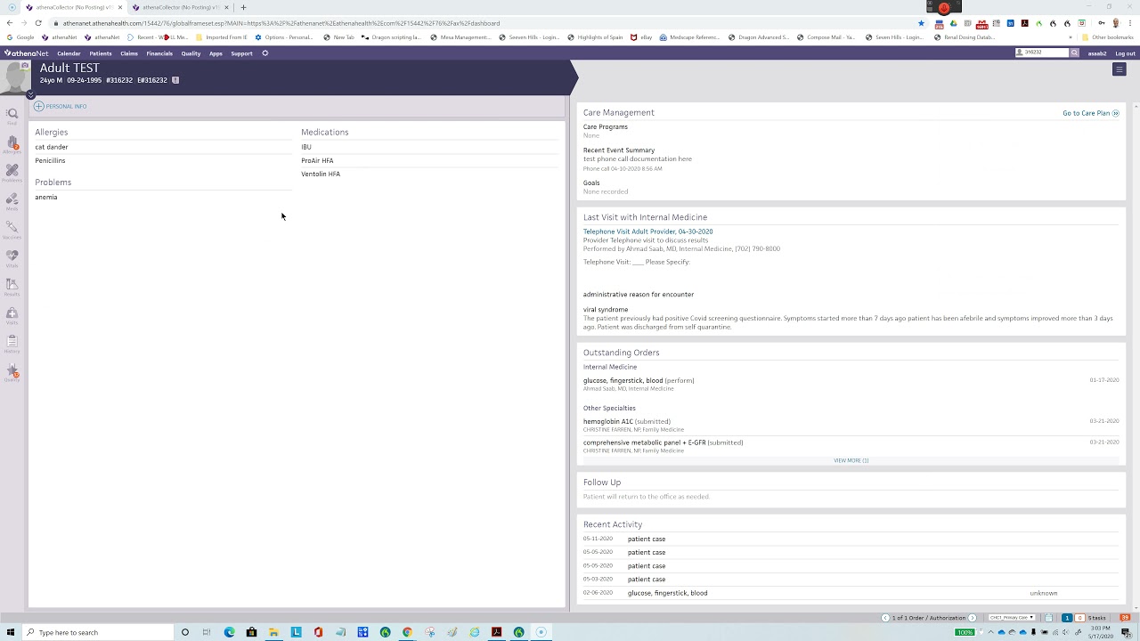Open the Quality star icon in sidebar

(x=12, y=372)
